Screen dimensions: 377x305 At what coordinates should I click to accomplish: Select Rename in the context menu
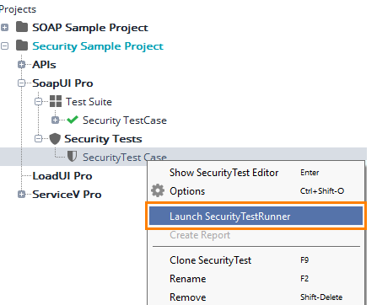[x=256, y=279]
